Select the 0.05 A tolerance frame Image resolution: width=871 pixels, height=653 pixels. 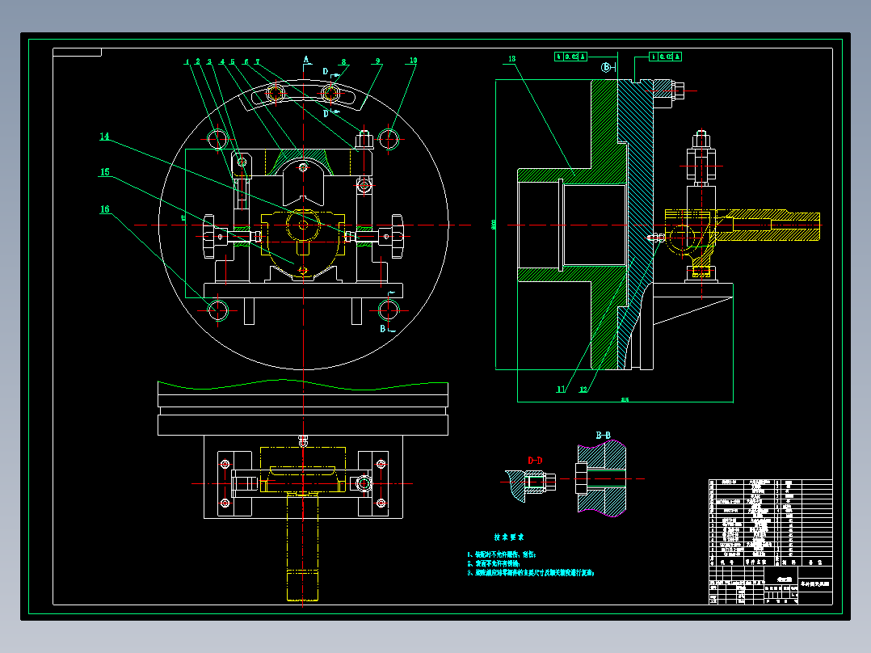pos(666,57)
